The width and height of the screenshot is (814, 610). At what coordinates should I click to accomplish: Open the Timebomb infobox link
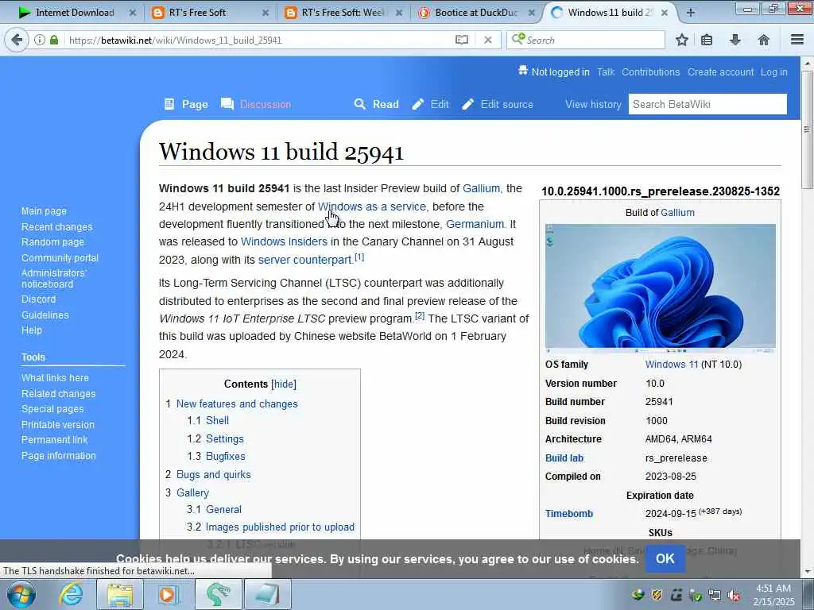click(x=569, y=514)
